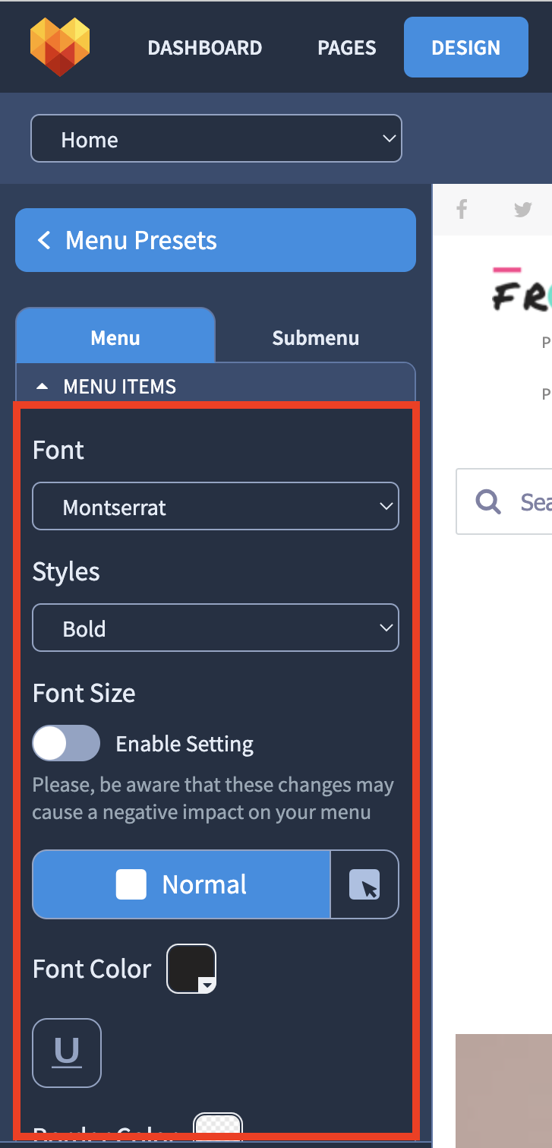Open the PAGES nav item
Screen dimensions: 552x1148
point(345,47)
